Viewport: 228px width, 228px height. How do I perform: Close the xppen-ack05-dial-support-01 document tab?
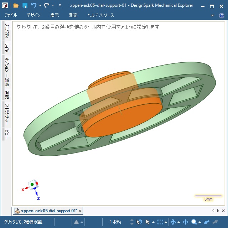[x=80, y=211]
